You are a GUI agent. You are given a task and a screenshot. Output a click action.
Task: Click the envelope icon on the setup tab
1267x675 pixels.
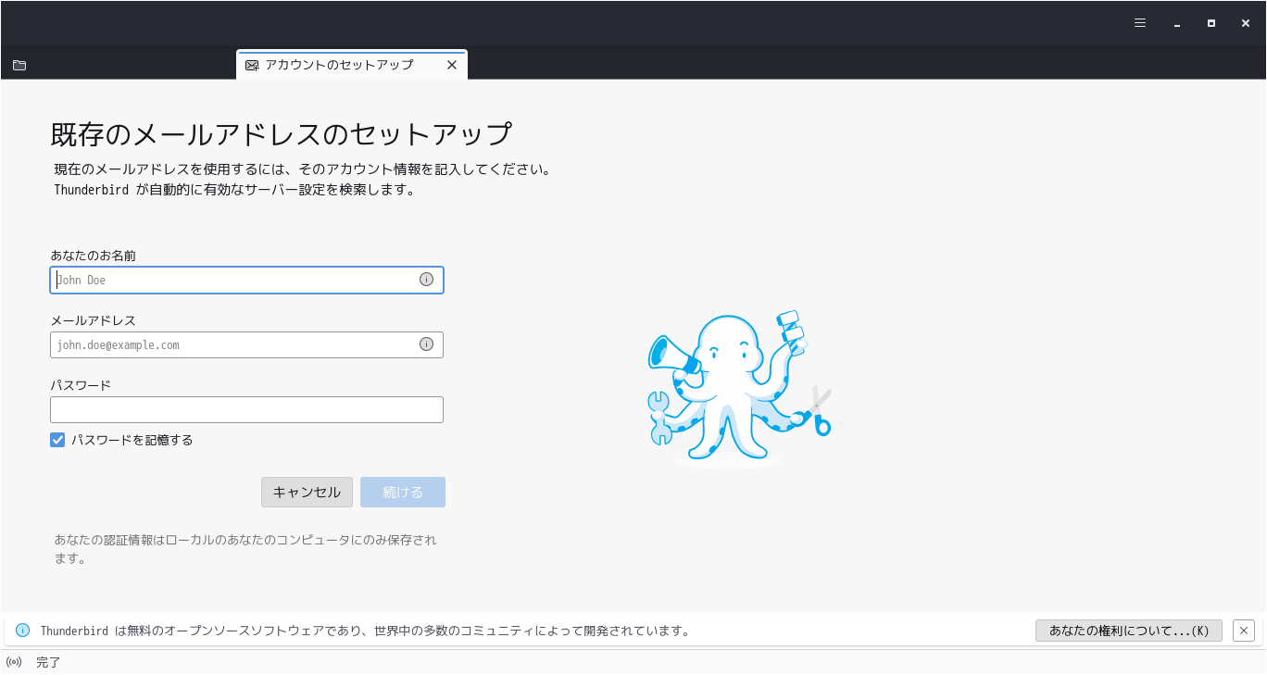(x=252, y=65)
